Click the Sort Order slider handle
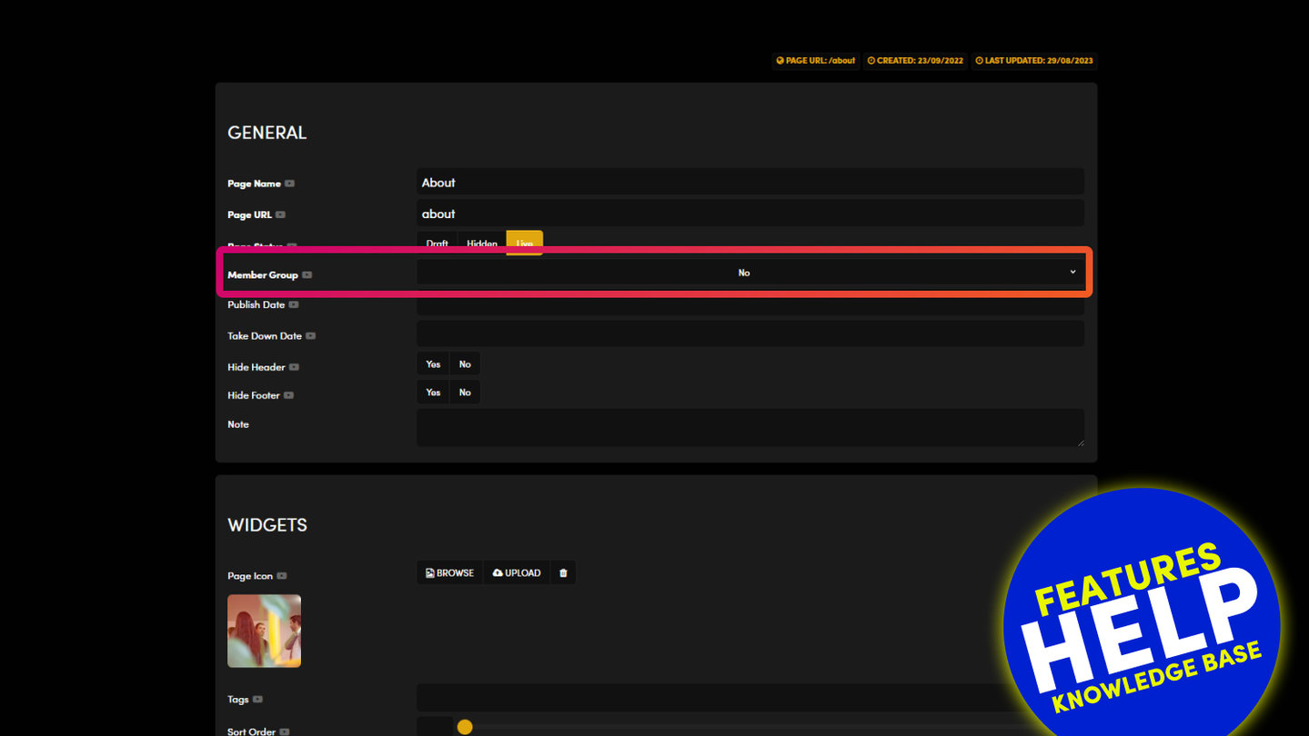The image size is (1309, 736). tap(465, 727)
